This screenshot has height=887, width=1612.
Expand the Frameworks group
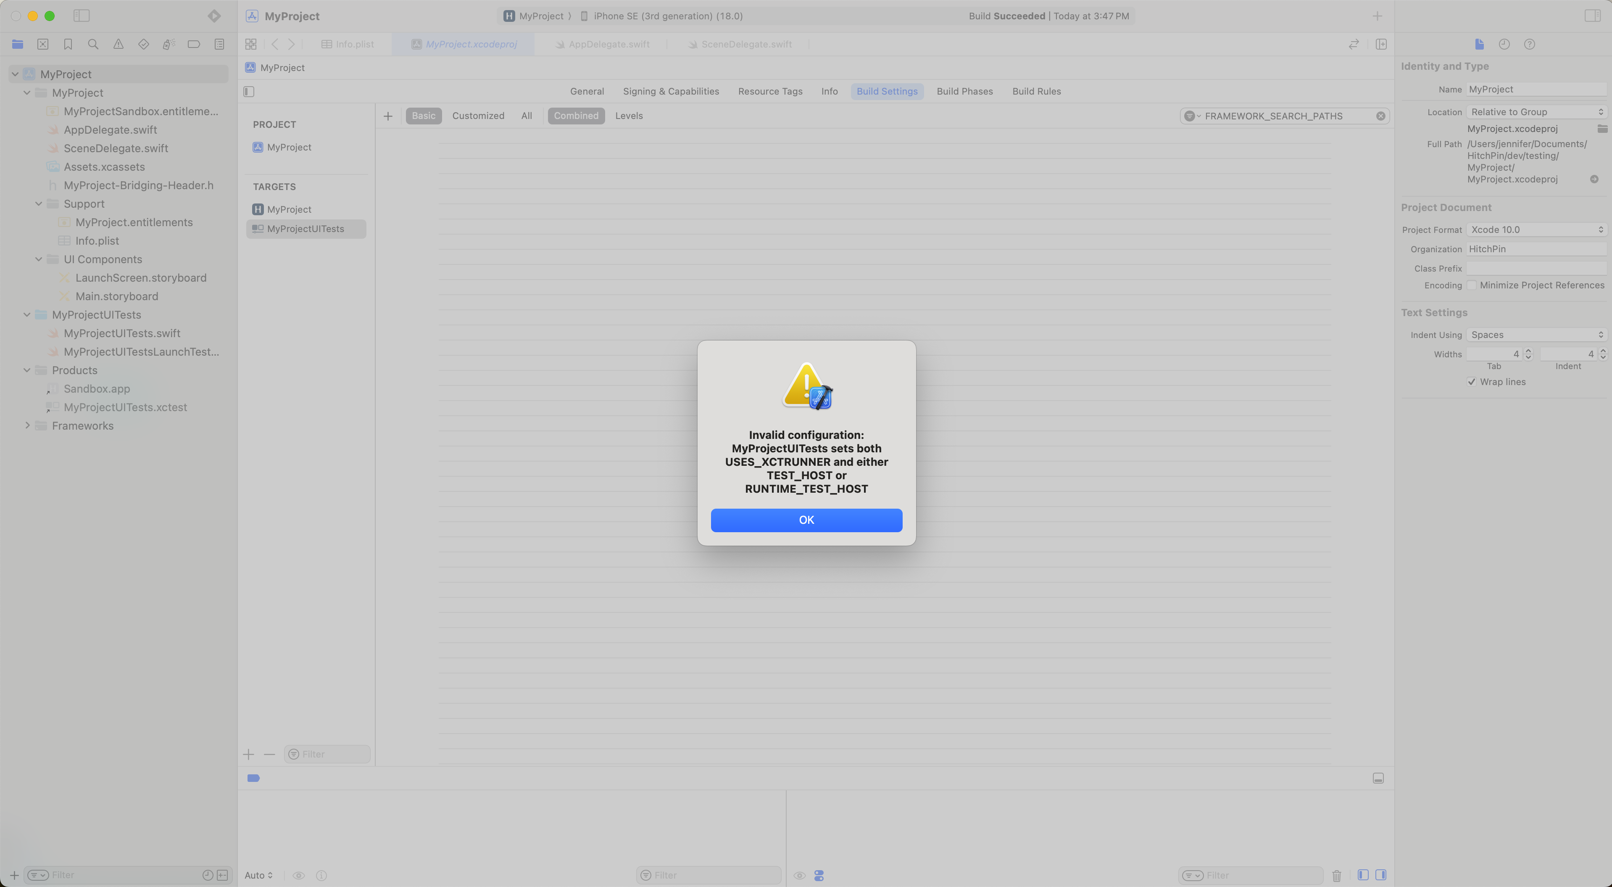27,426
